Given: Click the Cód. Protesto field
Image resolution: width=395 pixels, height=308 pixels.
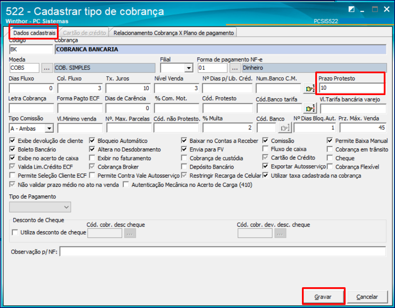Looking at the screenshot, I should point(228,108).
